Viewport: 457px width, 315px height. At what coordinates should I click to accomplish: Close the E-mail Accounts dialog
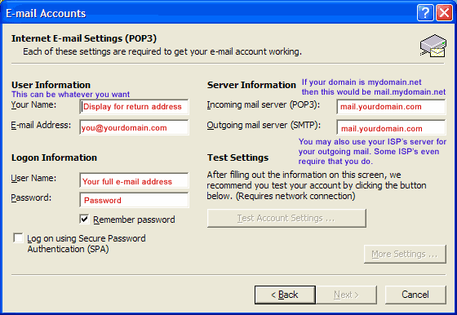coord(444,13)
